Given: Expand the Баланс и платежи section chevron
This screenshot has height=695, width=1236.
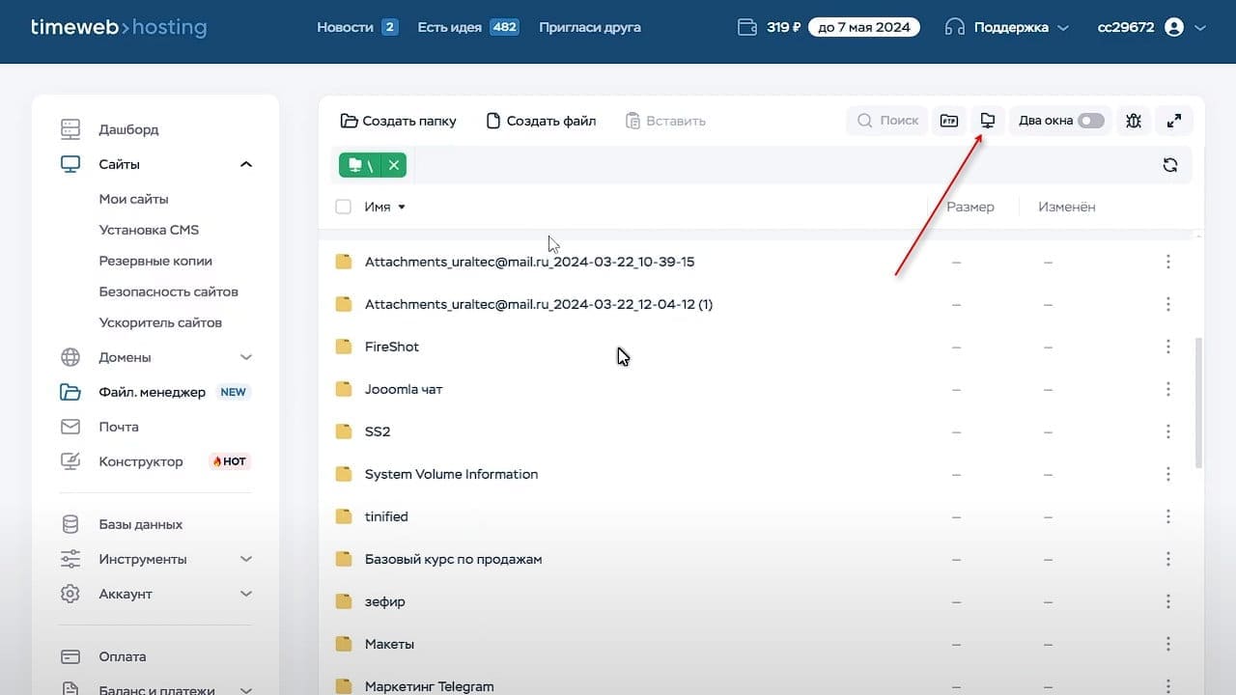Looking at the screenshot, I should (x=245, y=690).
